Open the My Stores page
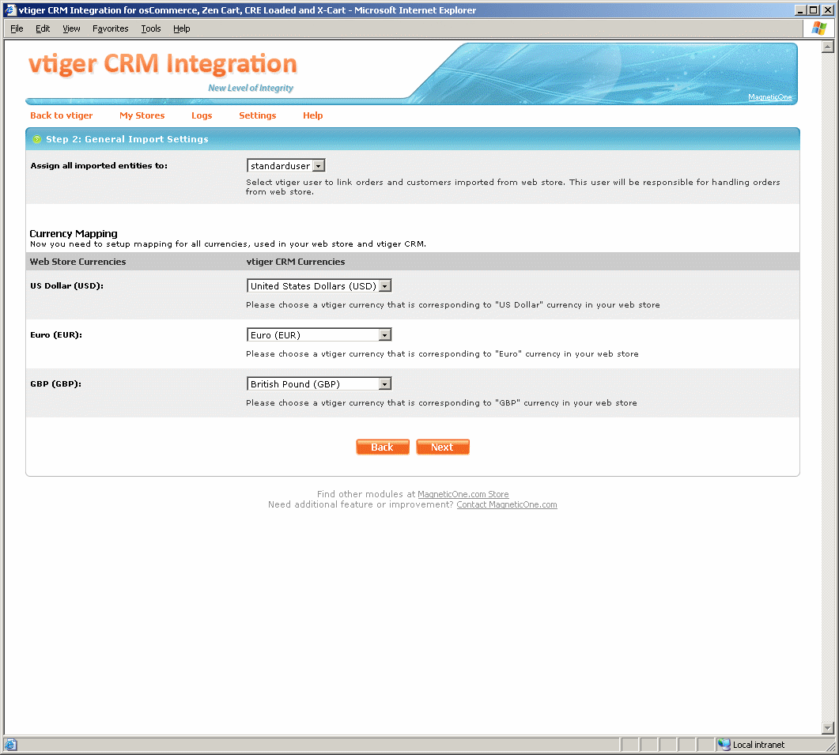The width and height of the screenshot is (839, 755). point(142,115)
